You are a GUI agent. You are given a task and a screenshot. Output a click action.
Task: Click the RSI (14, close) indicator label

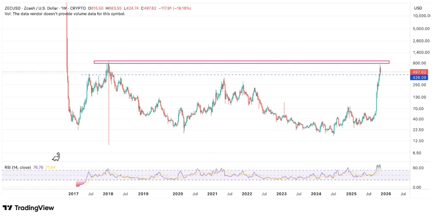point(17,167)
